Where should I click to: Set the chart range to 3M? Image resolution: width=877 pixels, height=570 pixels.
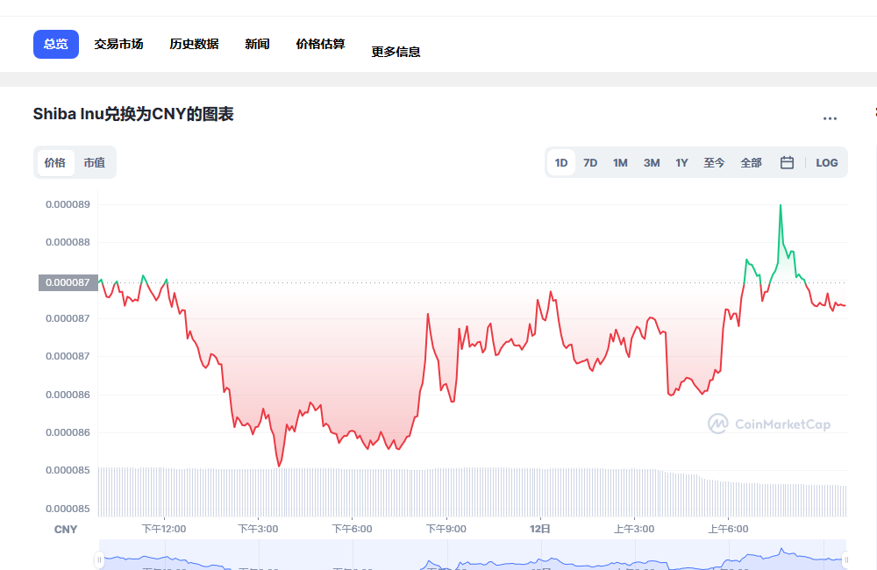(652, 163)
